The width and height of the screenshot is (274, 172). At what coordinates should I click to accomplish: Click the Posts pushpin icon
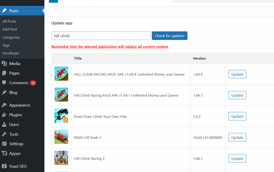5,11
